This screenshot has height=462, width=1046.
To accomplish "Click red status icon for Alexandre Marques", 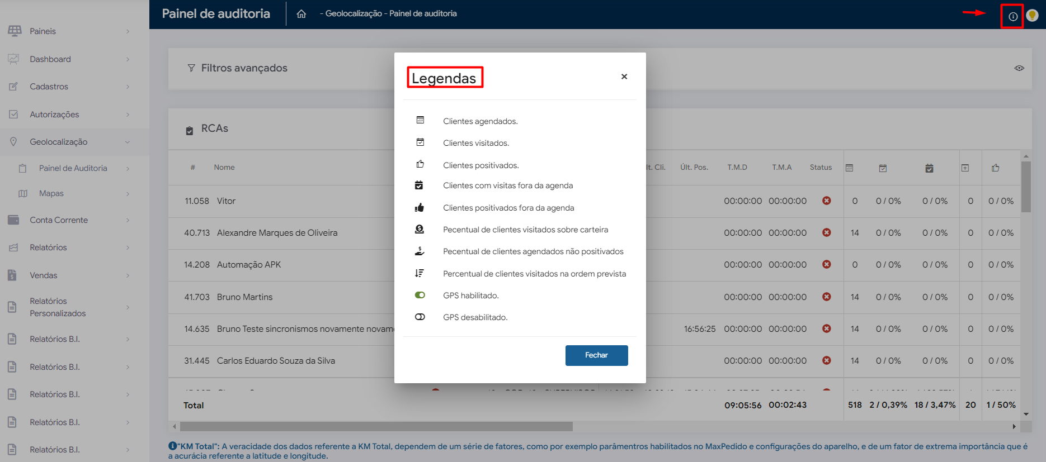I will pos(826,232).
